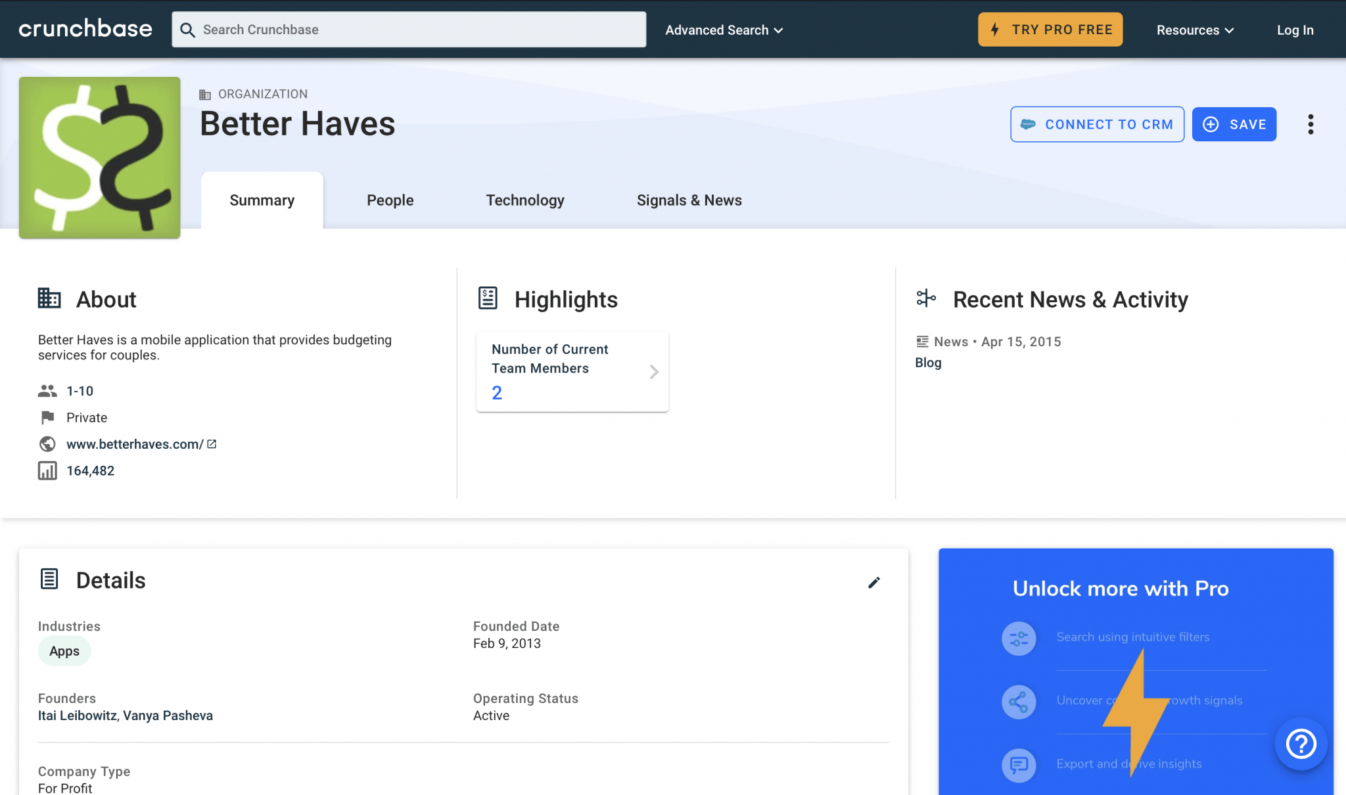
Task: Click Connect to CRM button
Action: (x=1097, y=124)
